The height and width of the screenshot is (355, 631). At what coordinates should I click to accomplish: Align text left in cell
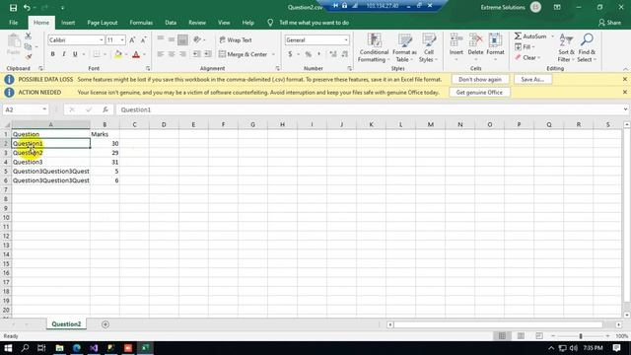[x=160, y=54]
